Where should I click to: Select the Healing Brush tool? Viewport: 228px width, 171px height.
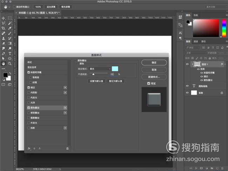[x=3, y=33]
